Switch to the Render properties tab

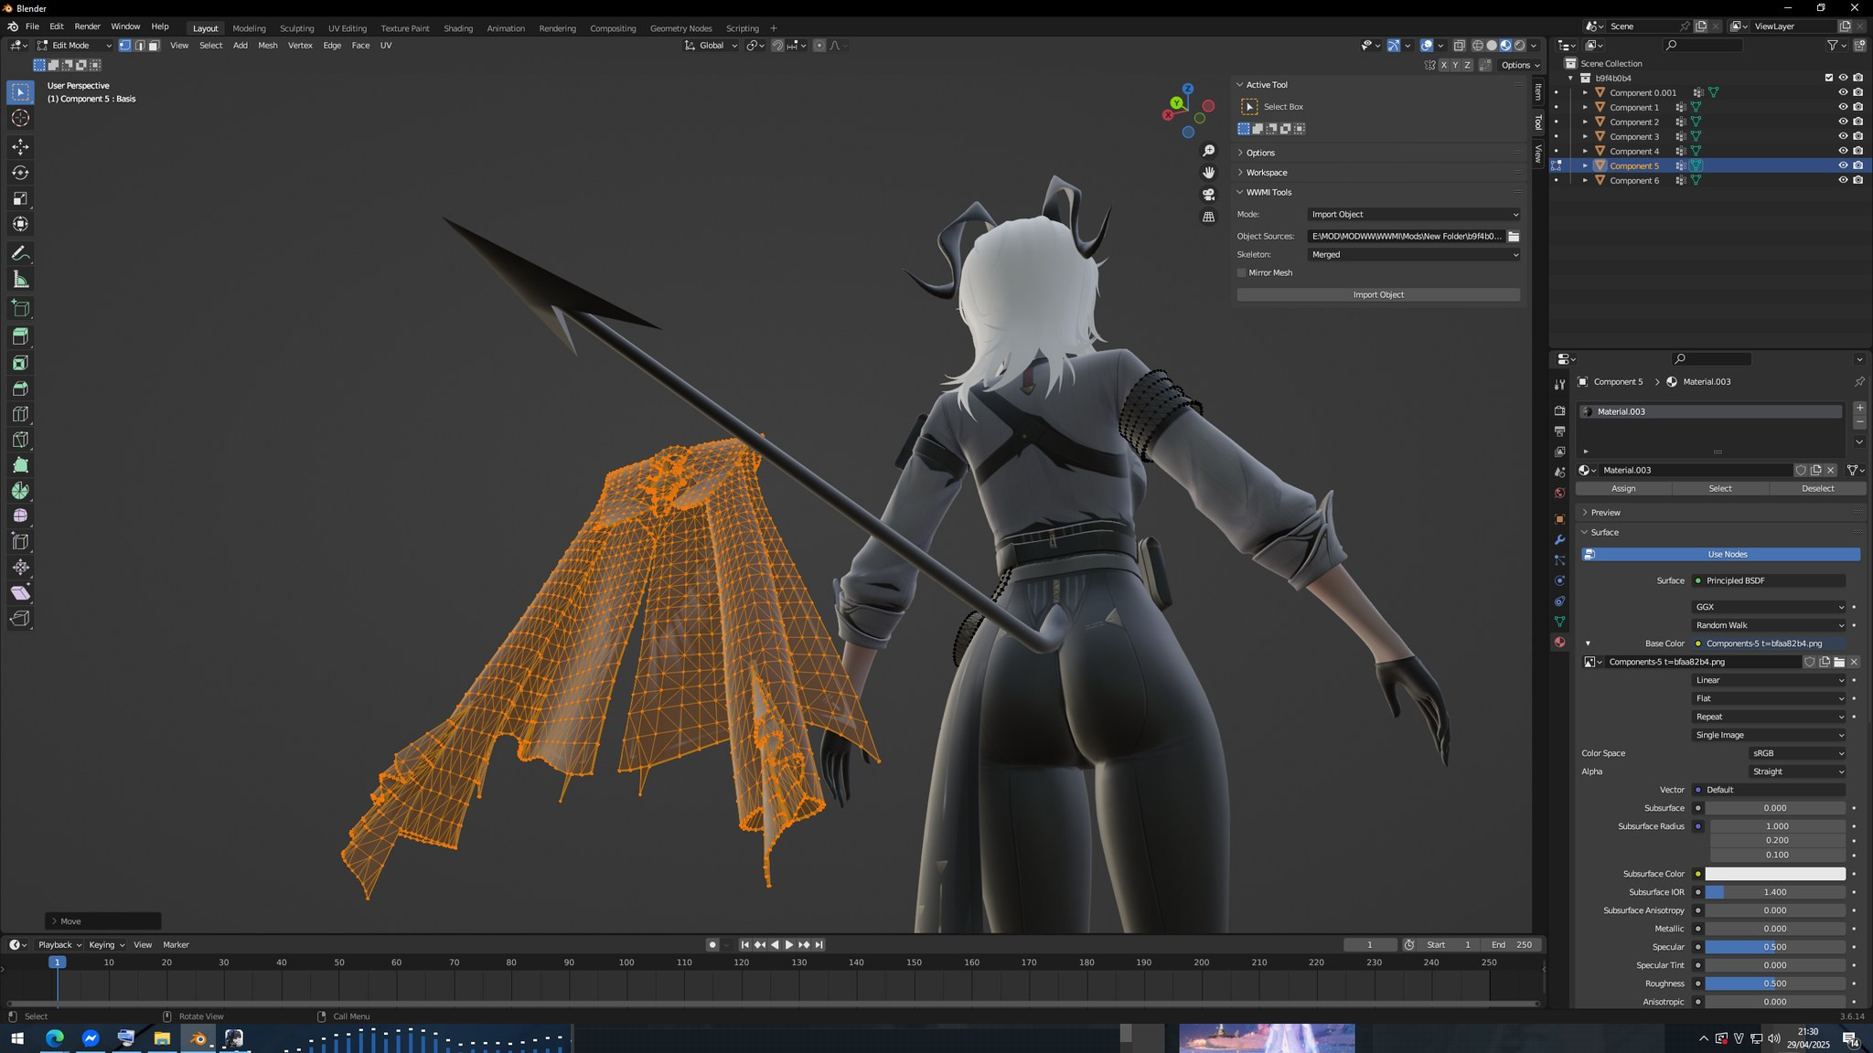click(x=1559, y=409)
